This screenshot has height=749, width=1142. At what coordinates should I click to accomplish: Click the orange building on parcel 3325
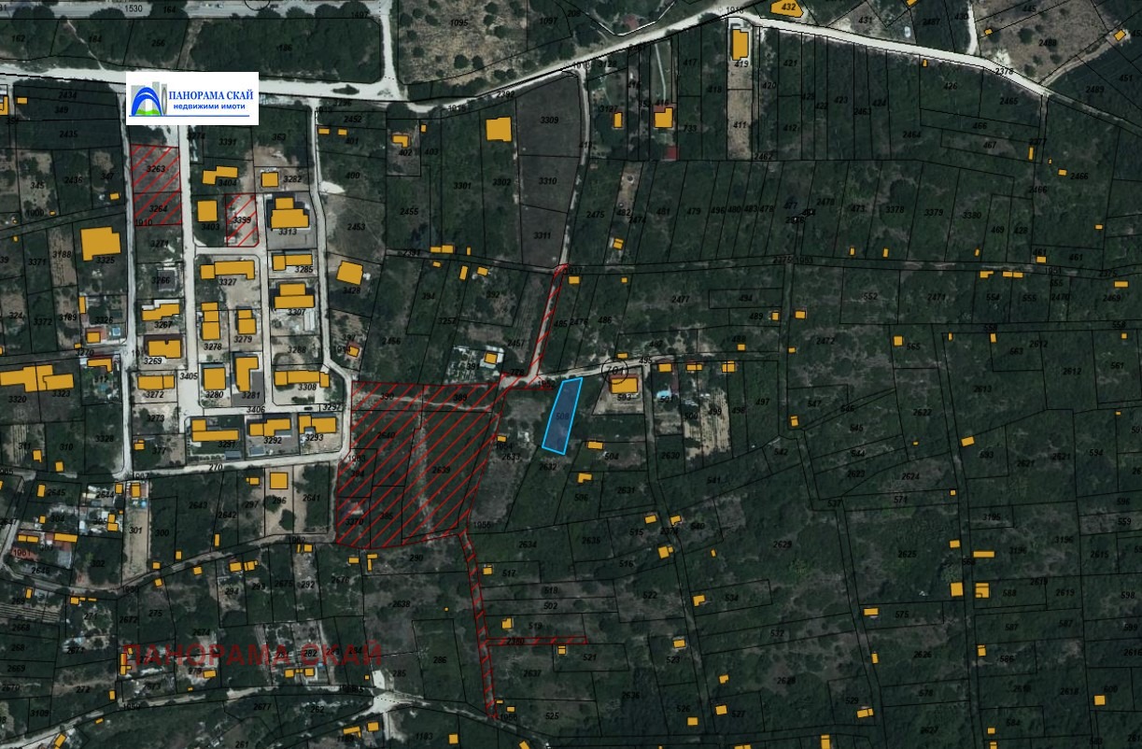click(x=100, y=243)
